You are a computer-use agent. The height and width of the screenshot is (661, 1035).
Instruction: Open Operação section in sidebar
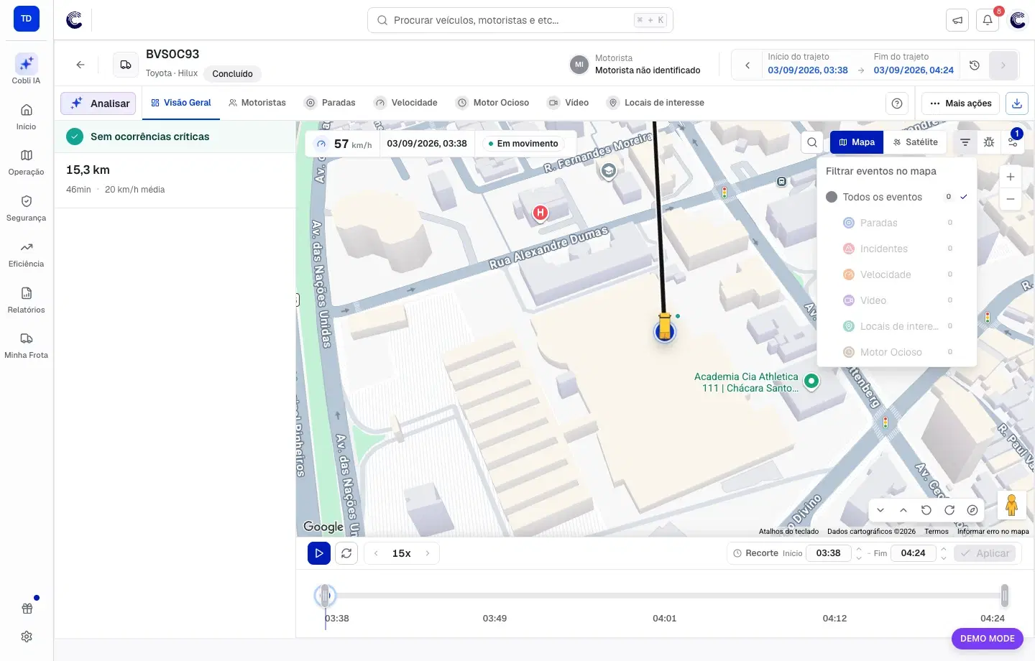click(x=26, y=162)
